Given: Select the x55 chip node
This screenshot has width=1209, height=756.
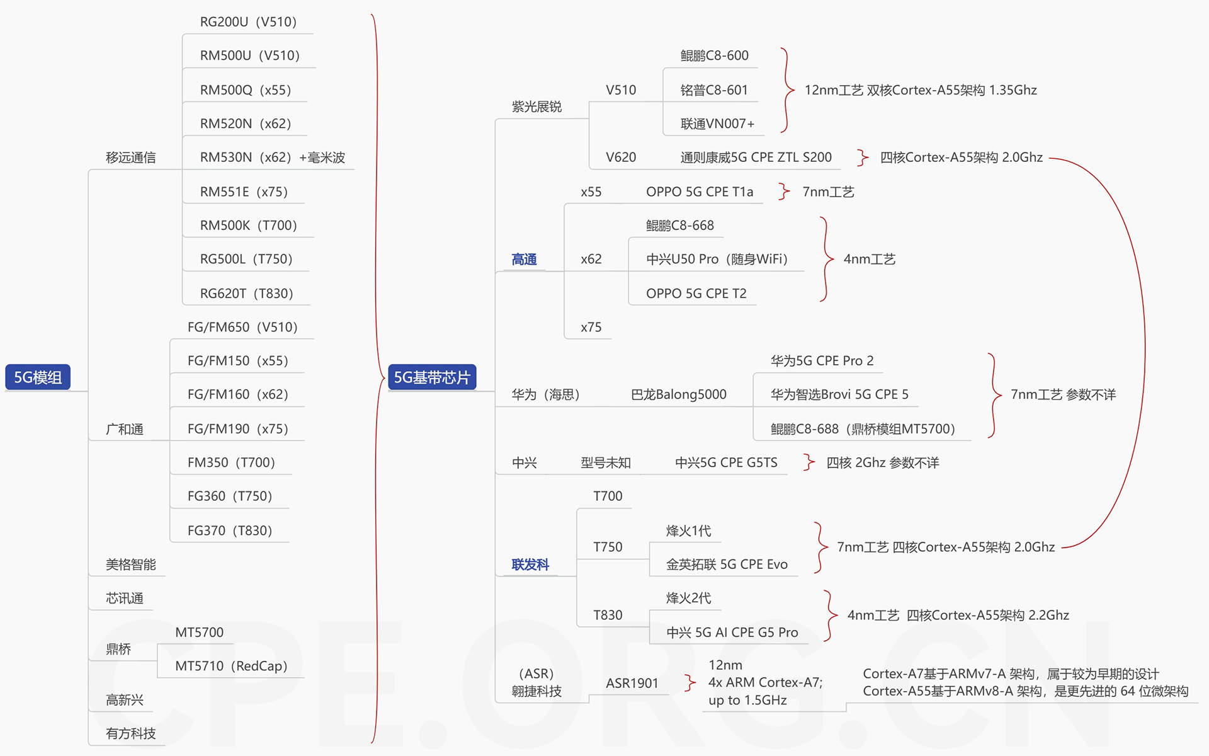Looking at the screenshot, I should 591,192.
